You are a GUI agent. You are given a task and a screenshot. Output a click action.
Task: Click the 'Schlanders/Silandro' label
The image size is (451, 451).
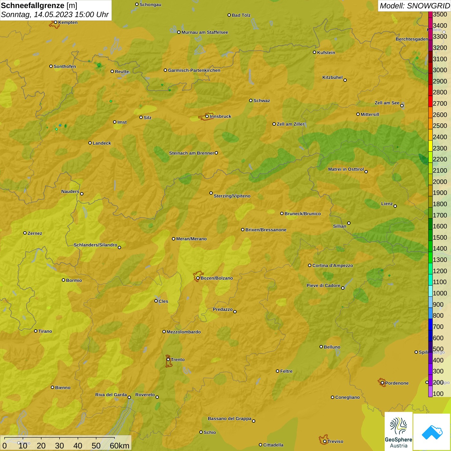95,245
